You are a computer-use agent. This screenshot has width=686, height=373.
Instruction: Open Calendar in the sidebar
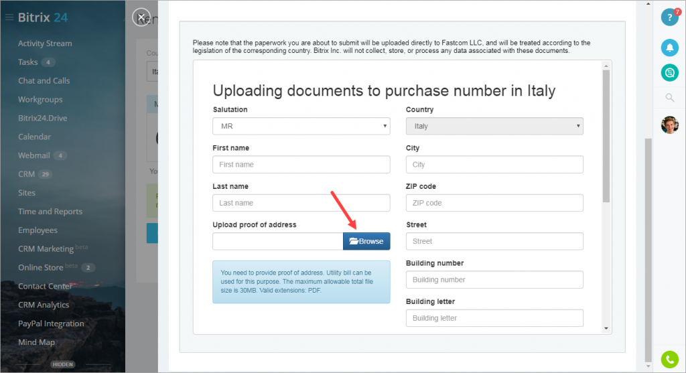35,137
